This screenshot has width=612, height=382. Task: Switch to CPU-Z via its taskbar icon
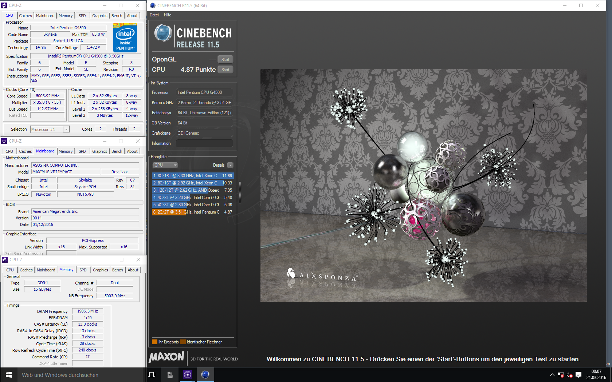click(188, 375)
